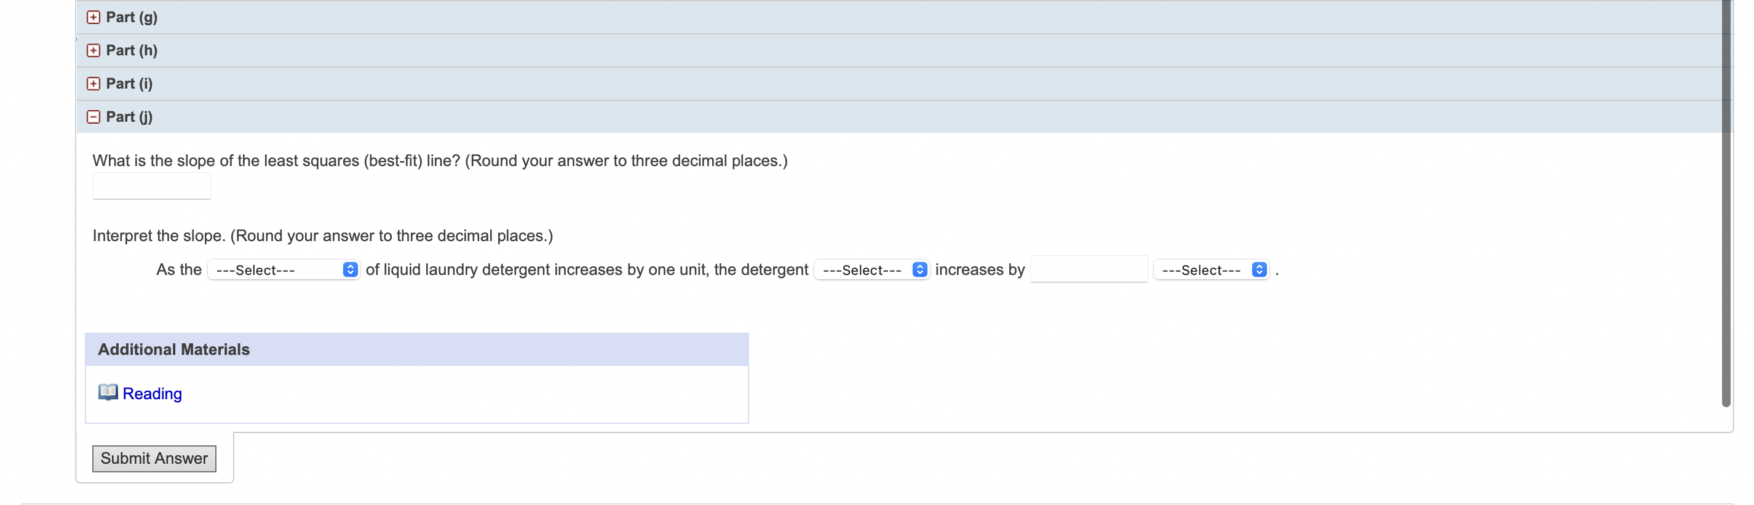Expand Part (i) plus icon
The height and width of the screenshot is (505, 1754).
pos(93,84)
